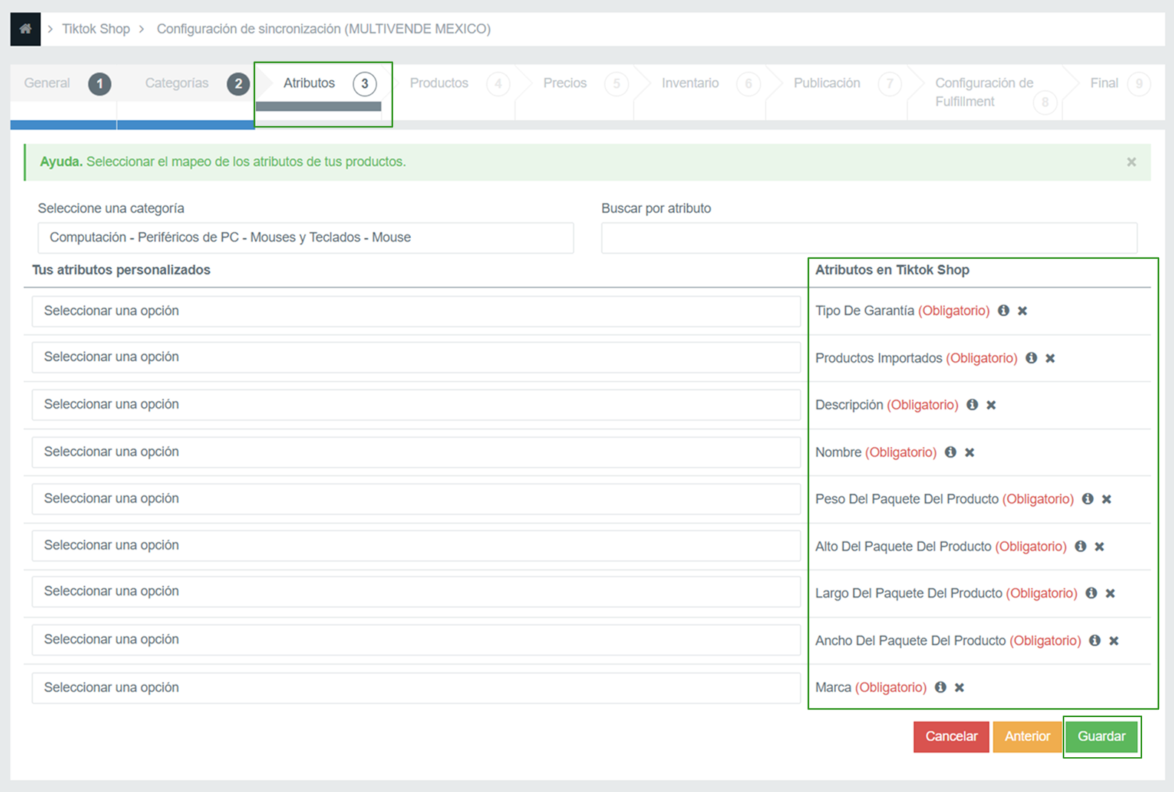Viewport: 1174px width, 792px height.
Task: Click info icon for Peso Del Paquete
Action: coord(1088,499)
